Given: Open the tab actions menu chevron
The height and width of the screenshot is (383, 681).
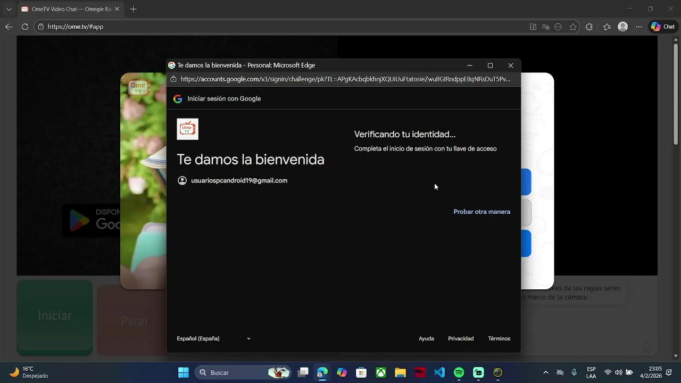Looking at the screenshot, I should (x=9, y=9).
